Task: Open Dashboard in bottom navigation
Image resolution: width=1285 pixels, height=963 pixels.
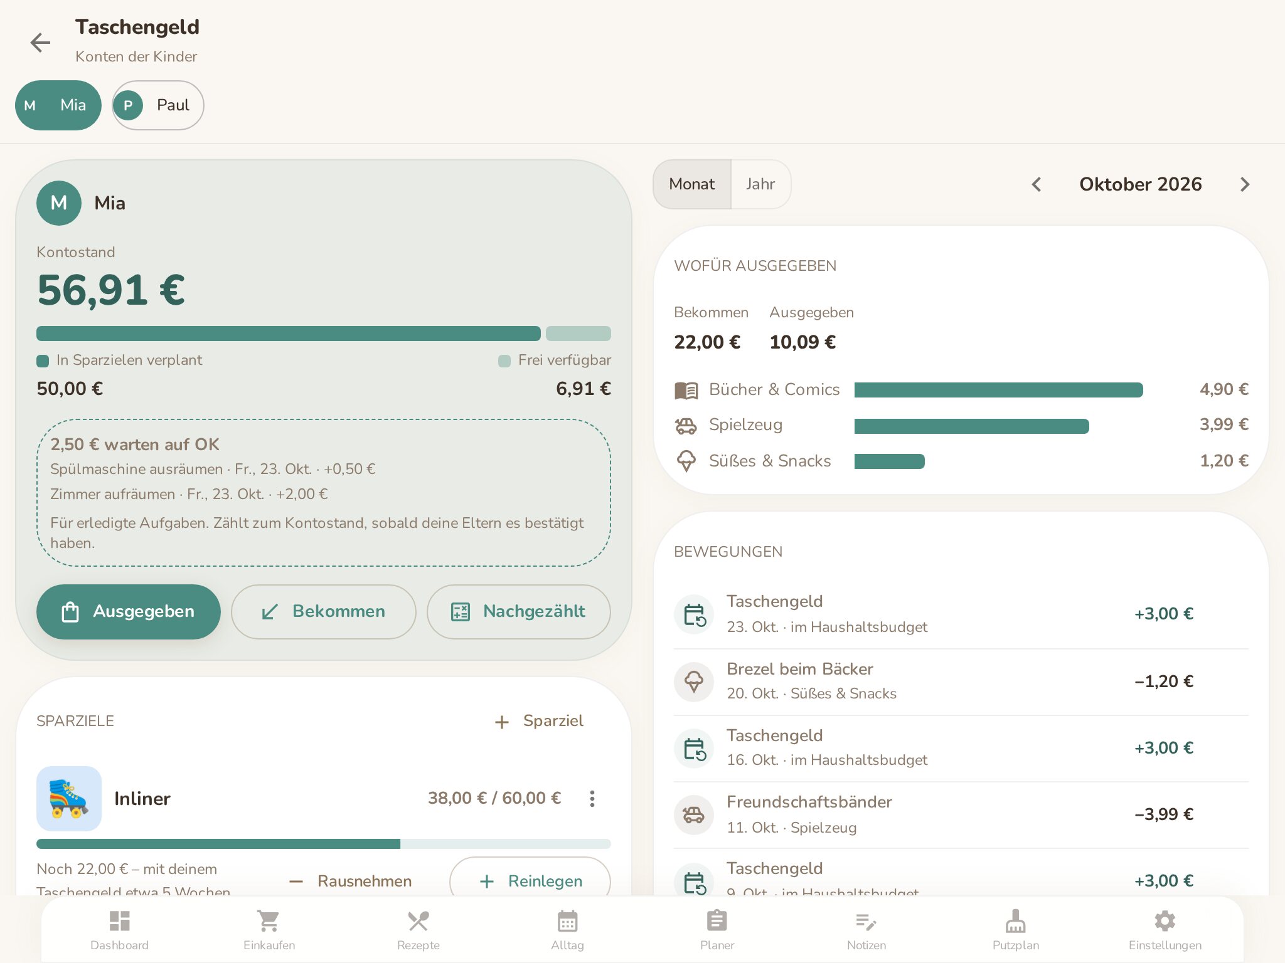Action: pos(119,930)
